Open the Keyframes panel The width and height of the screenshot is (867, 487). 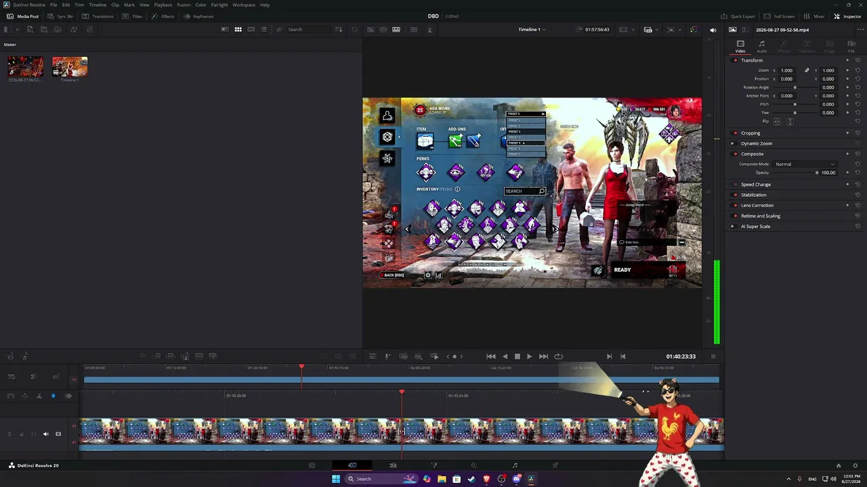pos(199,16)
